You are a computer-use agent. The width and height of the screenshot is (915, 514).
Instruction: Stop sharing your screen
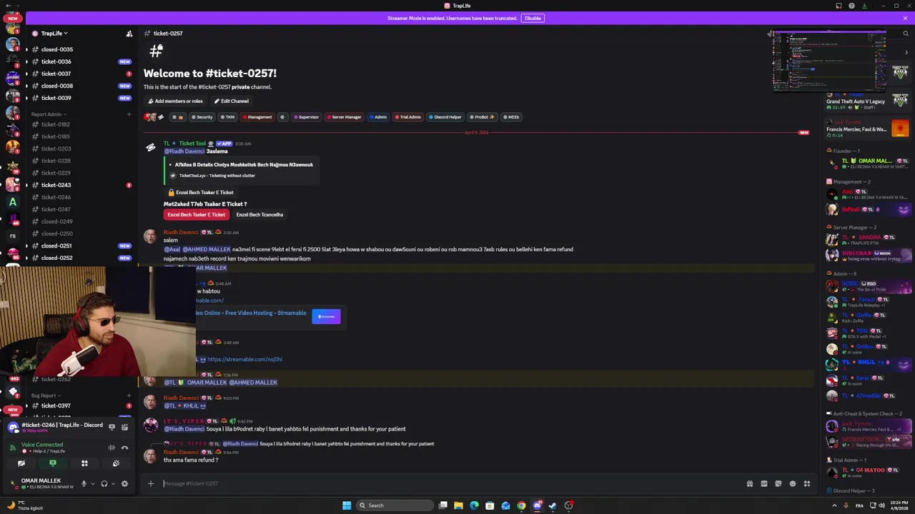click(x=53, y=463)
